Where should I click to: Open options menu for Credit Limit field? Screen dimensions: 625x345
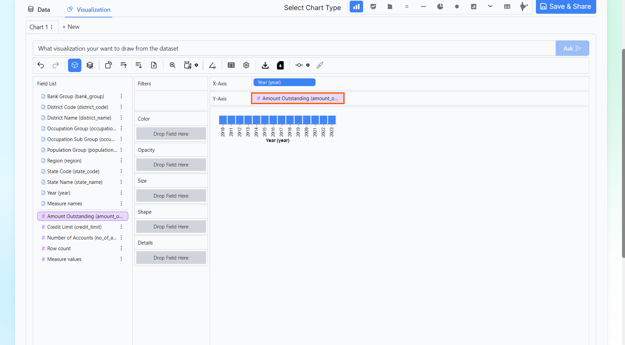tap(121, 227)
